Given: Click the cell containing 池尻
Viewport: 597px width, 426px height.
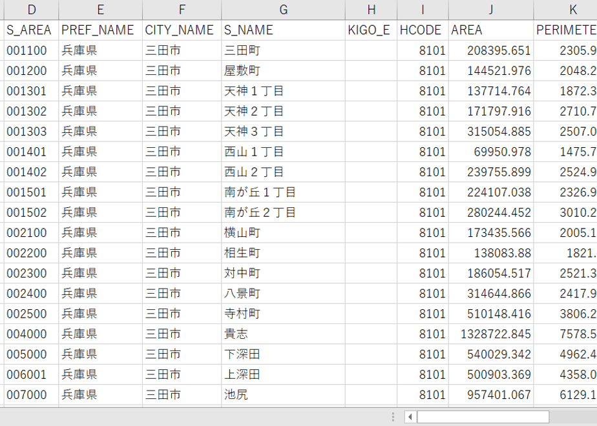Looking at the screenshot, I should click(x=283, y=395).
